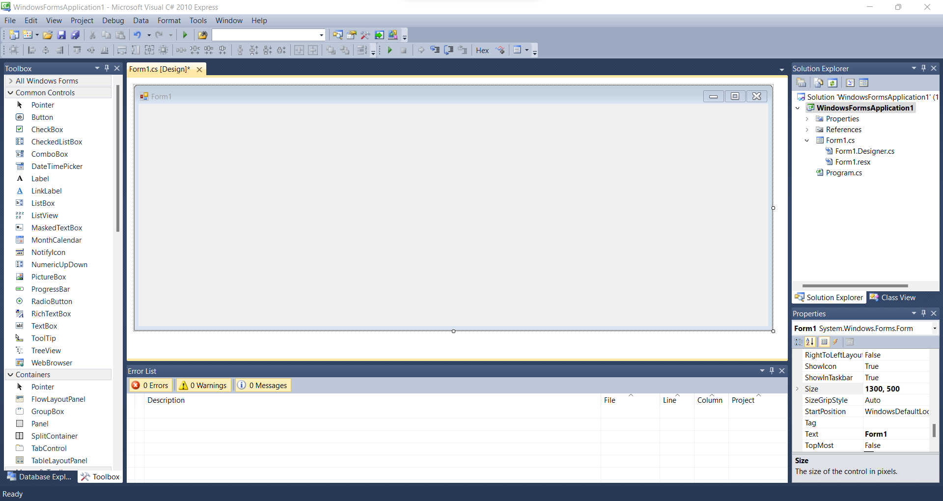Viewport: 943px width, 501px height.
Task: Click View Code icon in Solution Explorer
Action: point(850,83)
